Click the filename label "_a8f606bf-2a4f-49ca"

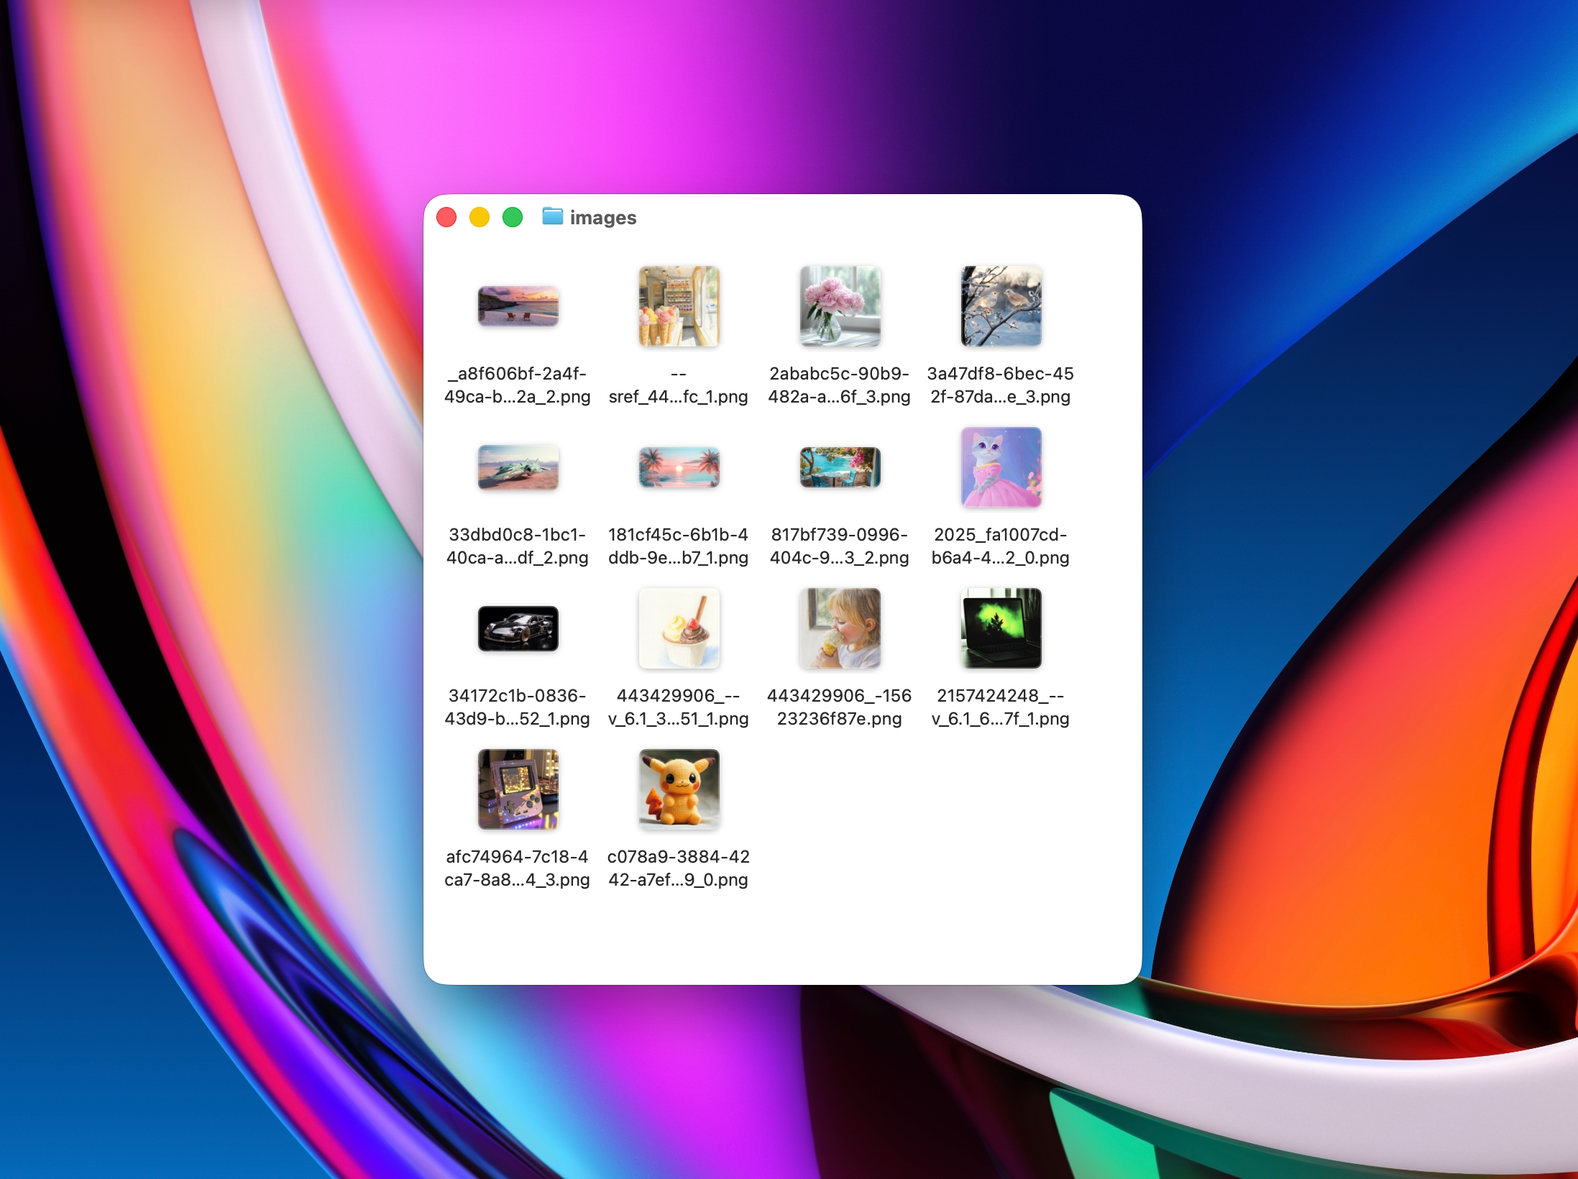[x=518, y=385]
